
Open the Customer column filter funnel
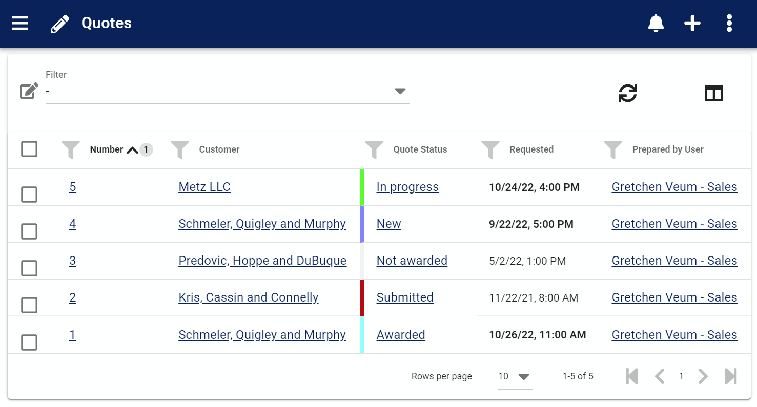tap(179, 149)
